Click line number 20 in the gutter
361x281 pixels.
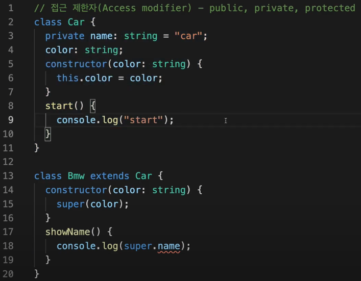click(x=8, y=274)
